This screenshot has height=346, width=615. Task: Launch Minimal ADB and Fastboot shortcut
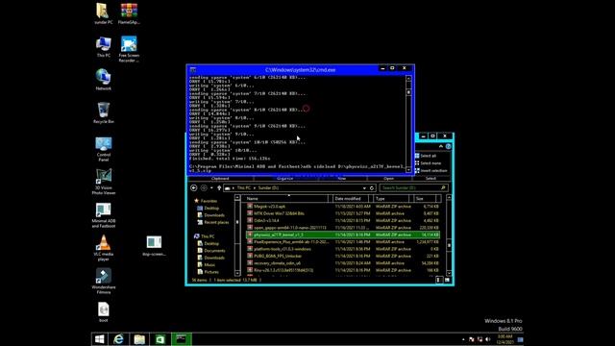click(103, 215)
